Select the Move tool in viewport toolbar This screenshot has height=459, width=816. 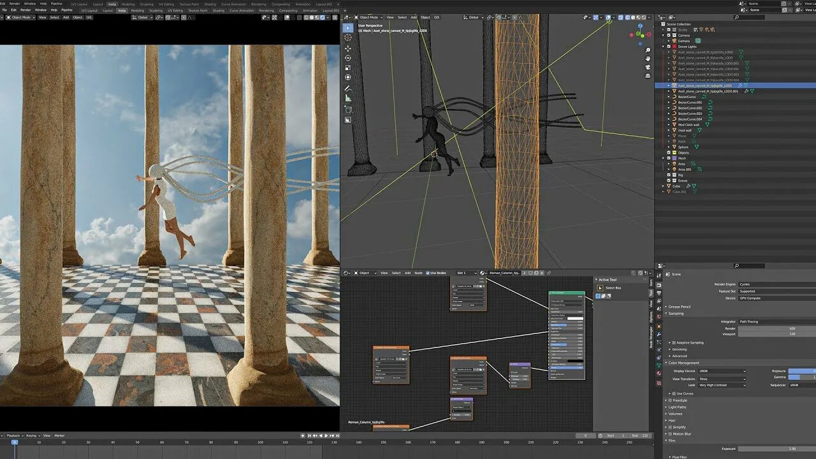click(x=348, y=48)
